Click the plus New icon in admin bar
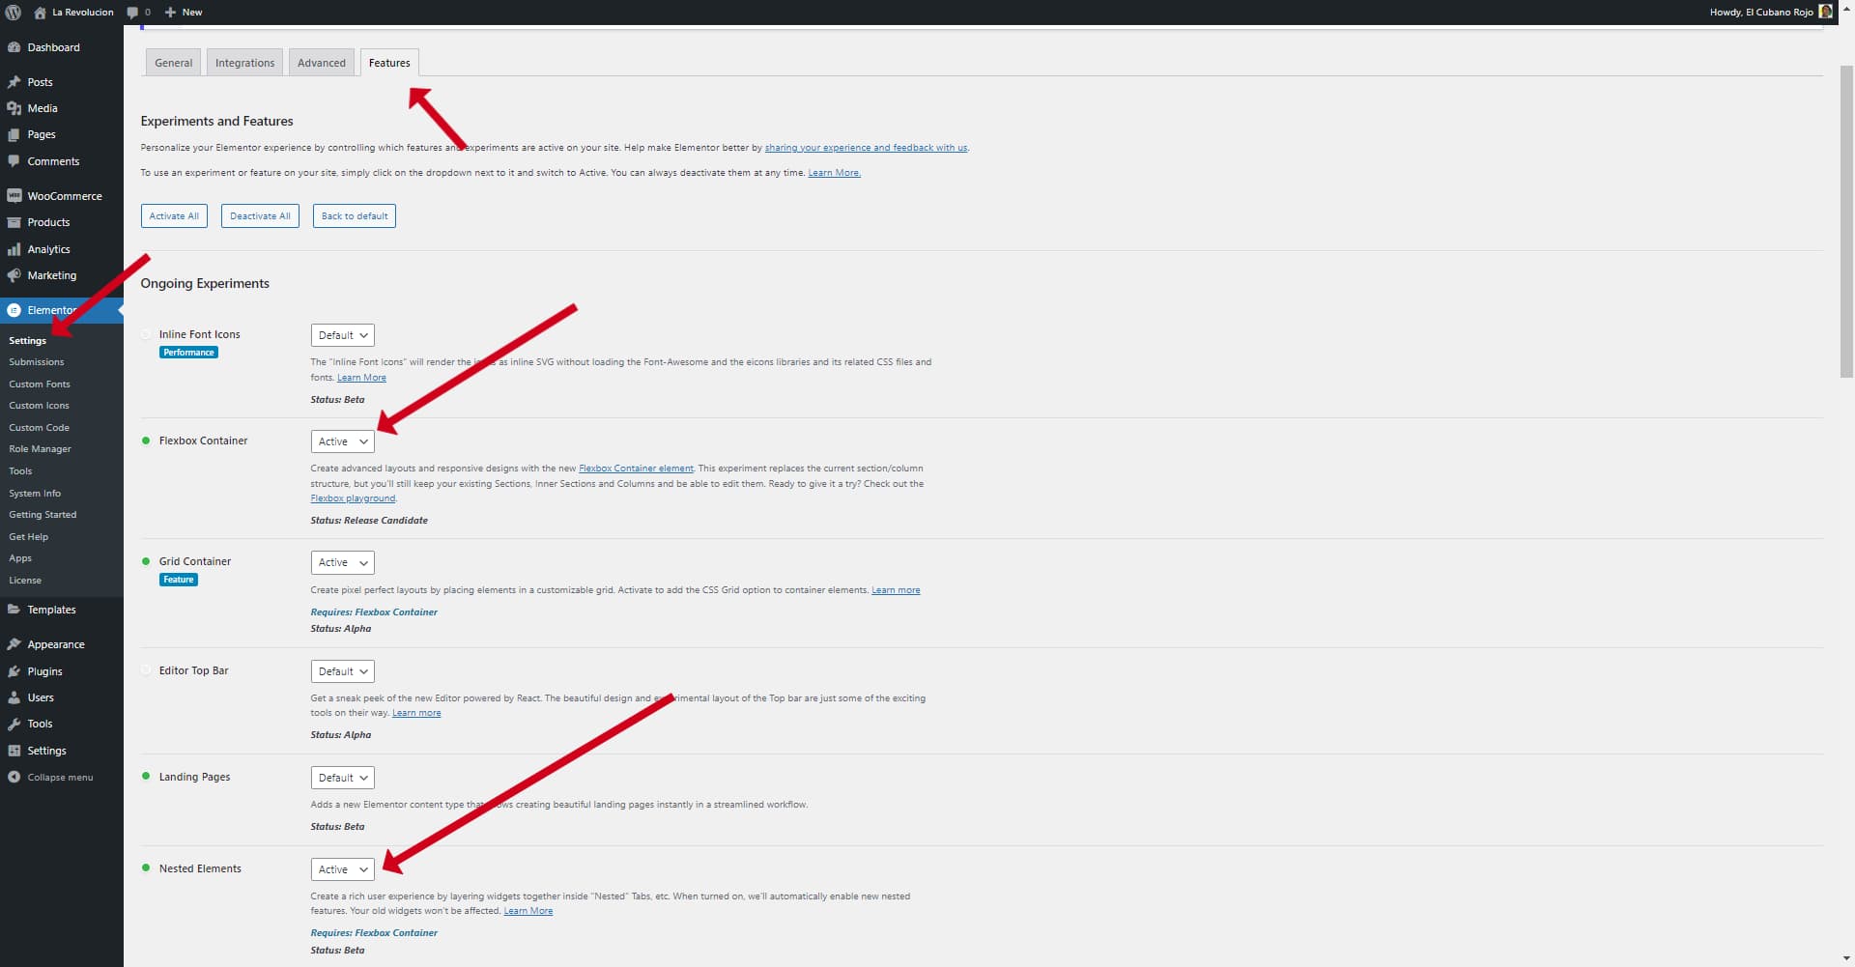 tap(170, 13)
